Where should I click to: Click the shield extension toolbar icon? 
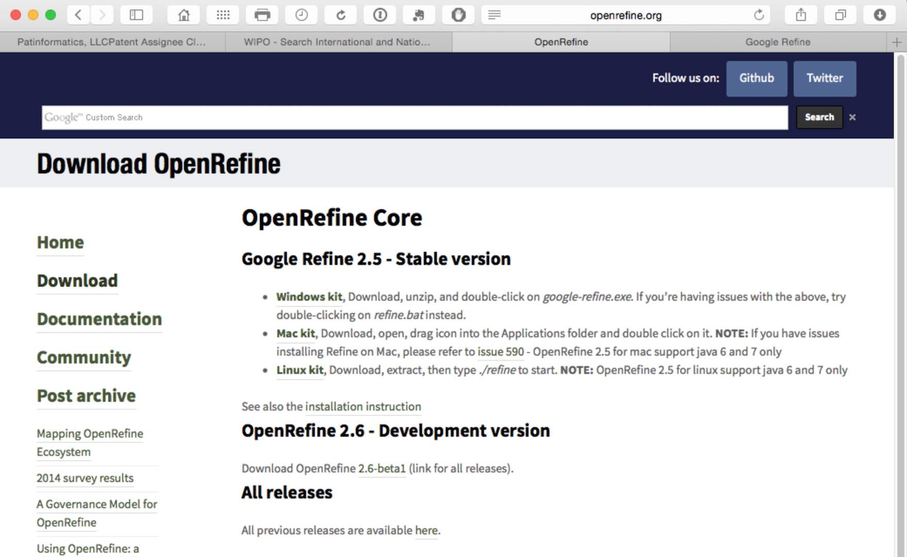[458, 15]
